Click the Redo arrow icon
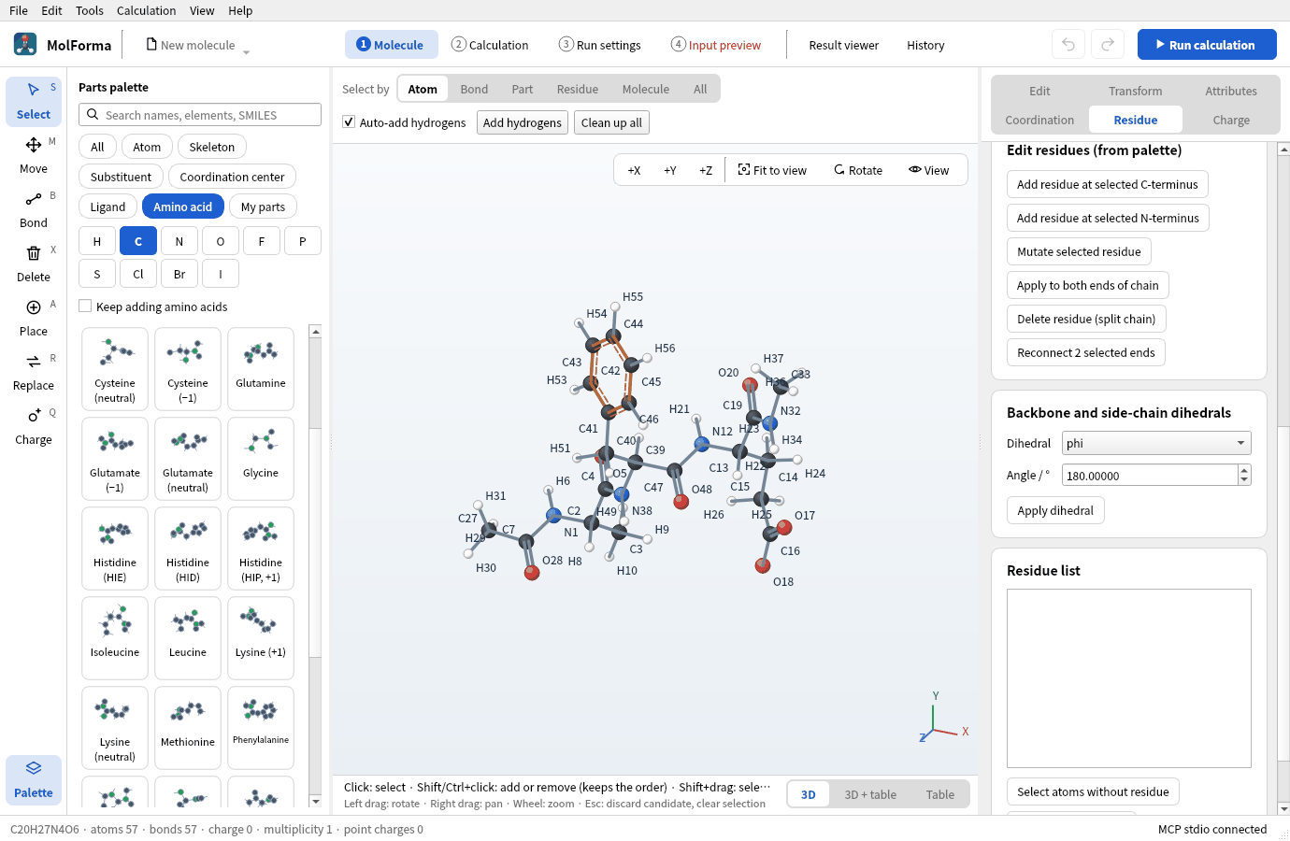The height and width of the screenshot is (841, 1290). [x=1108, y=45]
